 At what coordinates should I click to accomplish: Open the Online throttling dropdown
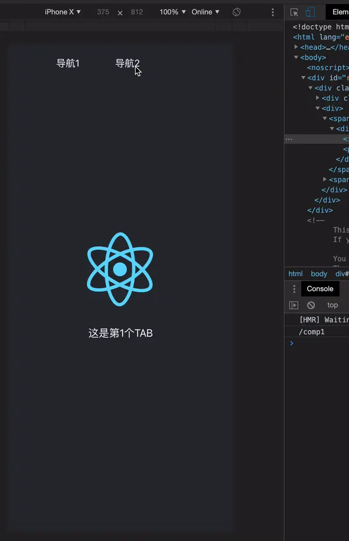coord(205,12)
